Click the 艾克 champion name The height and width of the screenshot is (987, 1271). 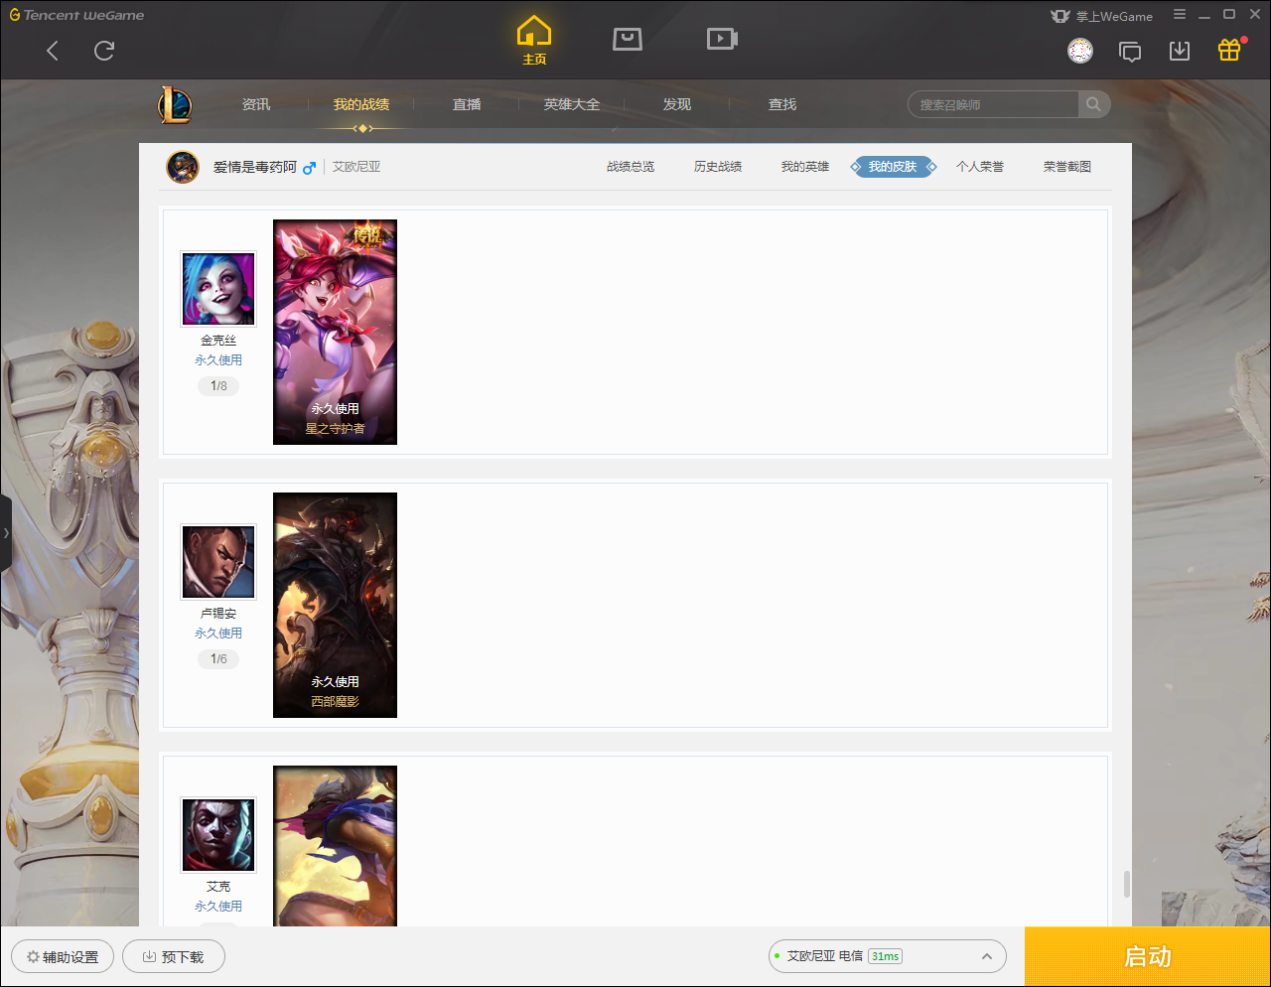[218, 887]
